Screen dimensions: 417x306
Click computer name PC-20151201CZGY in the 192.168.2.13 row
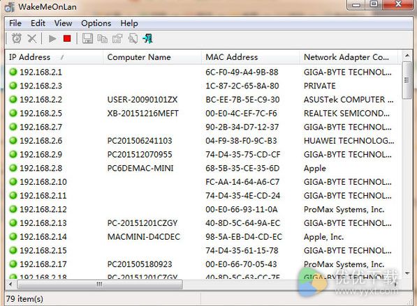142,223
